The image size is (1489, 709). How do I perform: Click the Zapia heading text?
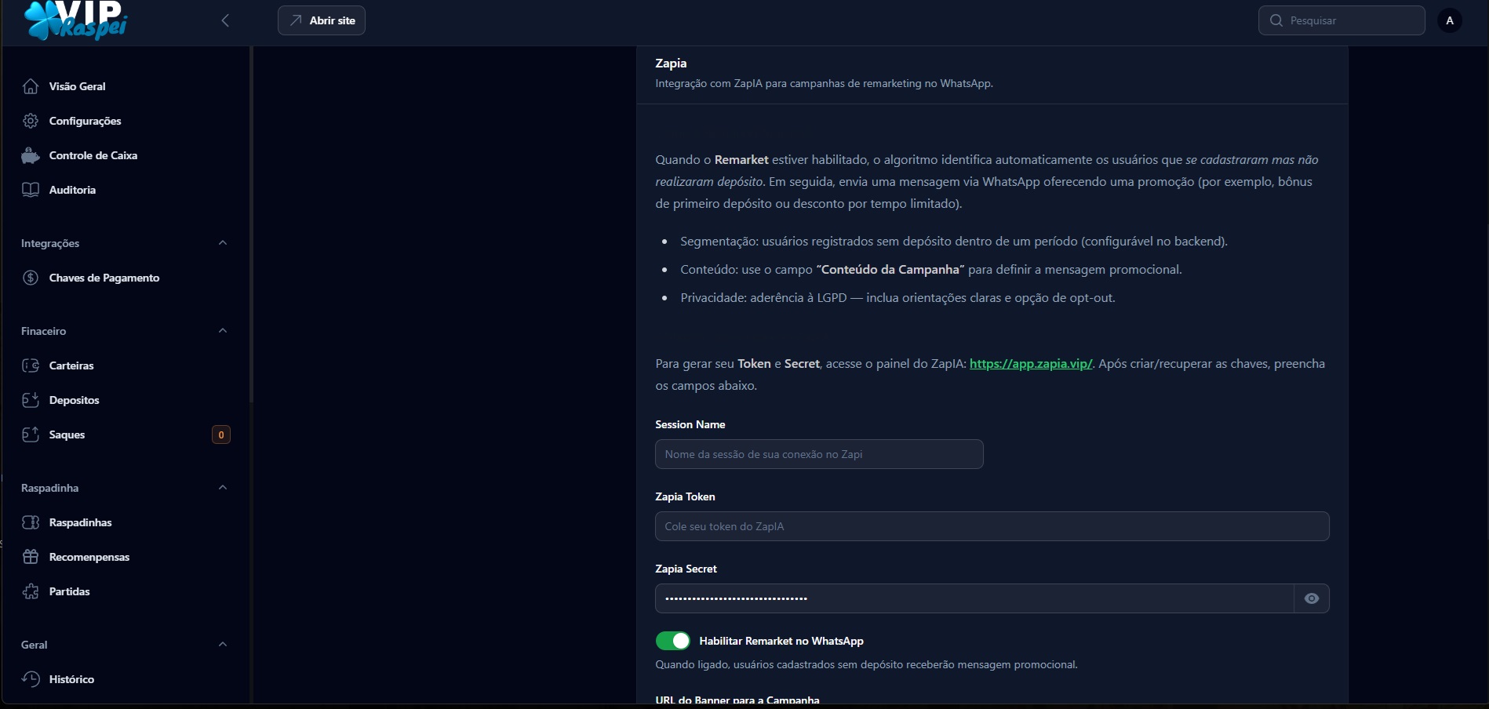[671, 63]
